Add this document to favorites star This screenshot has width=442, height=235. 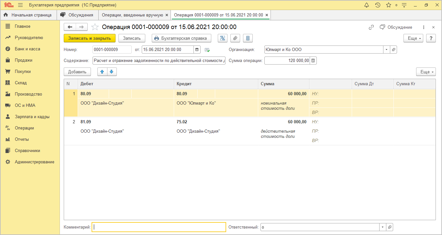point(95,27)
